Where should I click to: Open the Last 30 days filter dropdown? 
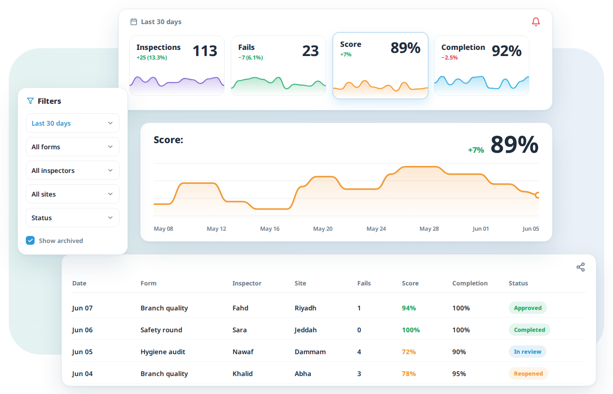point(73,123)
